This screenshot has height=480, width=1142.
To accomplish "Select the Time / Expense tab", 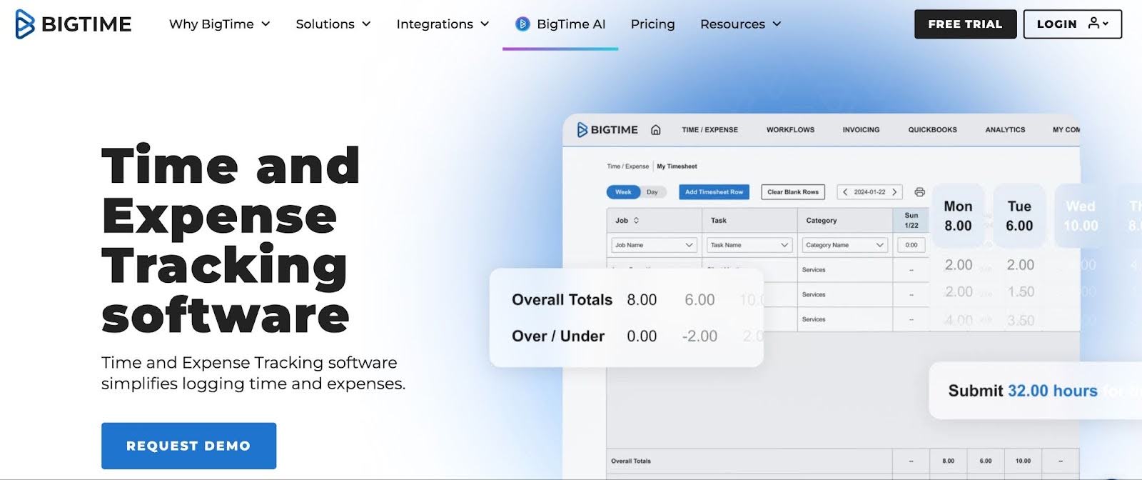I will [x=709, y=130].
